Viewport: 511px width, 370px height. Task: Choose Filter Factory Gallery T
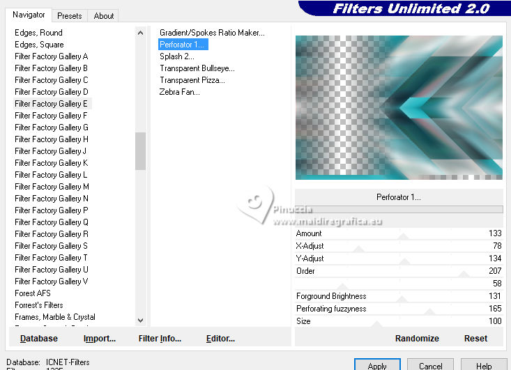[51, 258]
